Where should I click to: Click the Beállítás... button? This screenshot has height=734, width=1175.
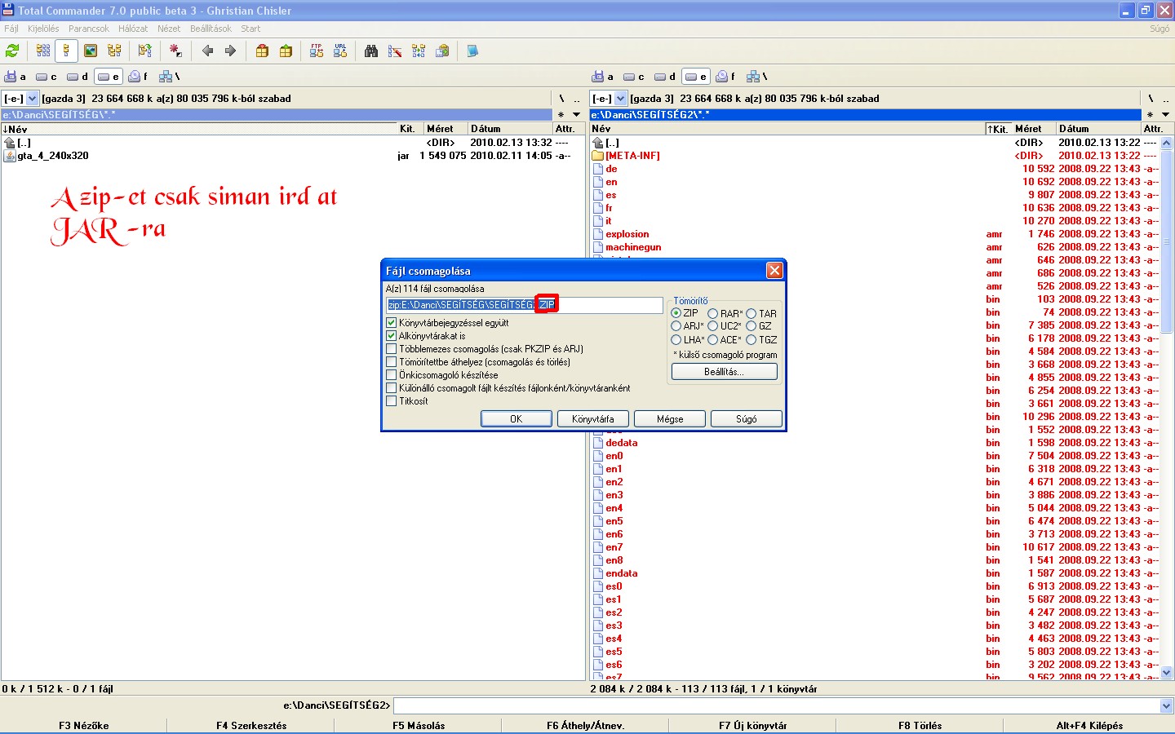click(x=724, y=372)
